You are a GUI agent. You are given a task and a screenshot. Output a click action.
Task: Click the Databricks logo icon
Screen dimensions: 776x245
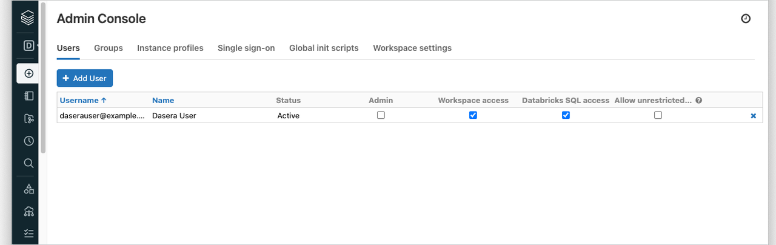click(x=28, y=18)
